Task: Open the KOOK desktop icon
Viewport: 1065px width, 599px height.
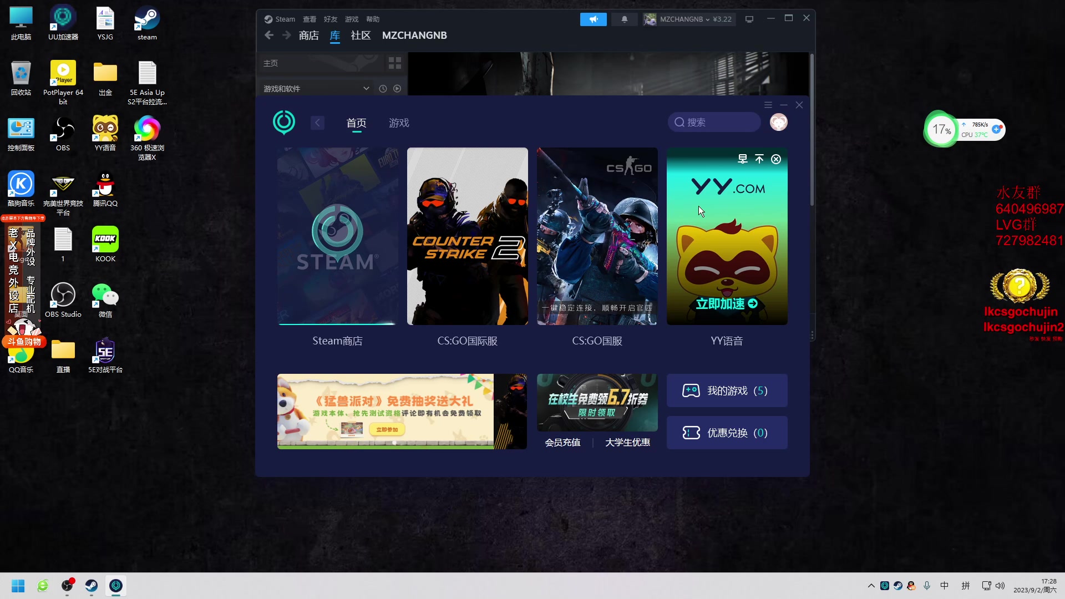Action: click(105, 245)
